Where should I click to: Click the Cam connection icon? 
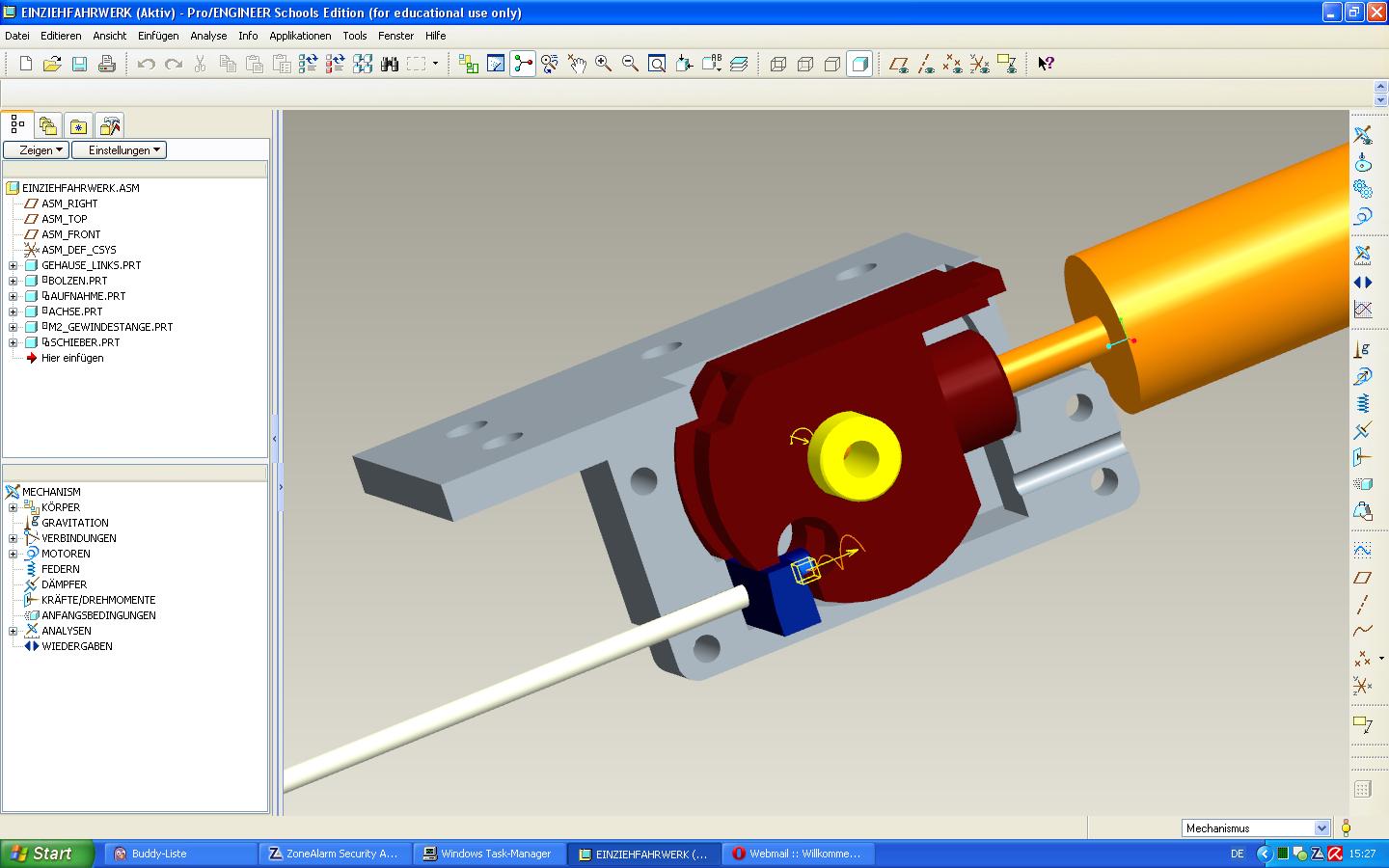pos(1362,162)
